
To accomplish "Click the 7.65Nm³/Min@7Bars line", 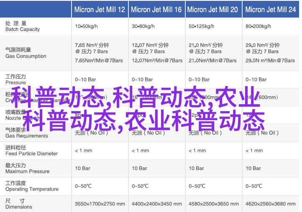I will (99, 61).
